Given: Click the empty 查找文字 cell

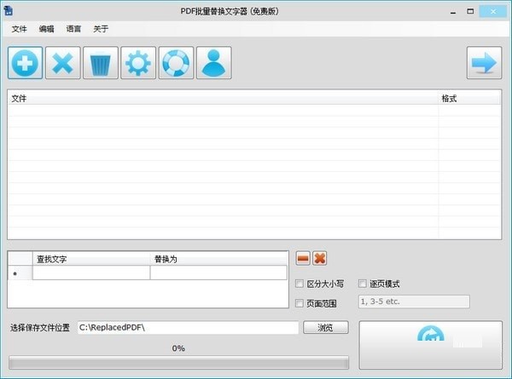Looking at the screenshot, I should (91, 273).
